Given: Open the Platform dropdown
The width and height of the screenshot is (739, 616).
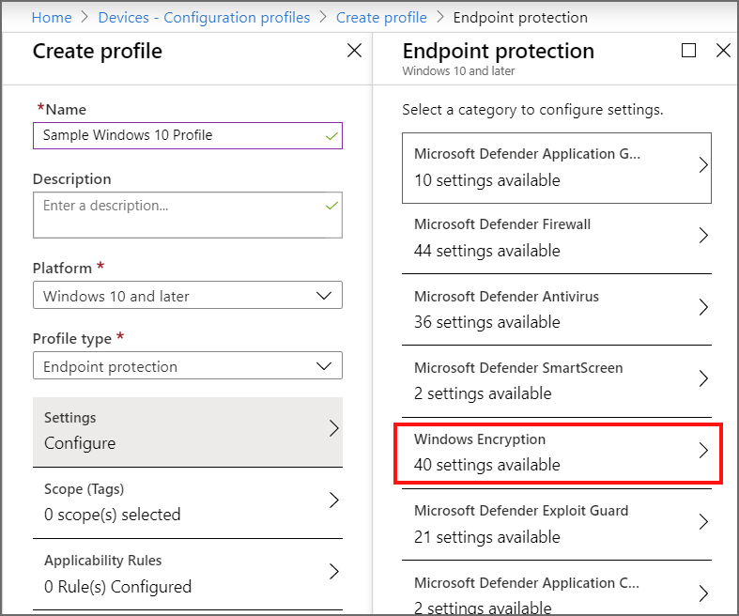Looking at the screenshot, I should point(187,296).
